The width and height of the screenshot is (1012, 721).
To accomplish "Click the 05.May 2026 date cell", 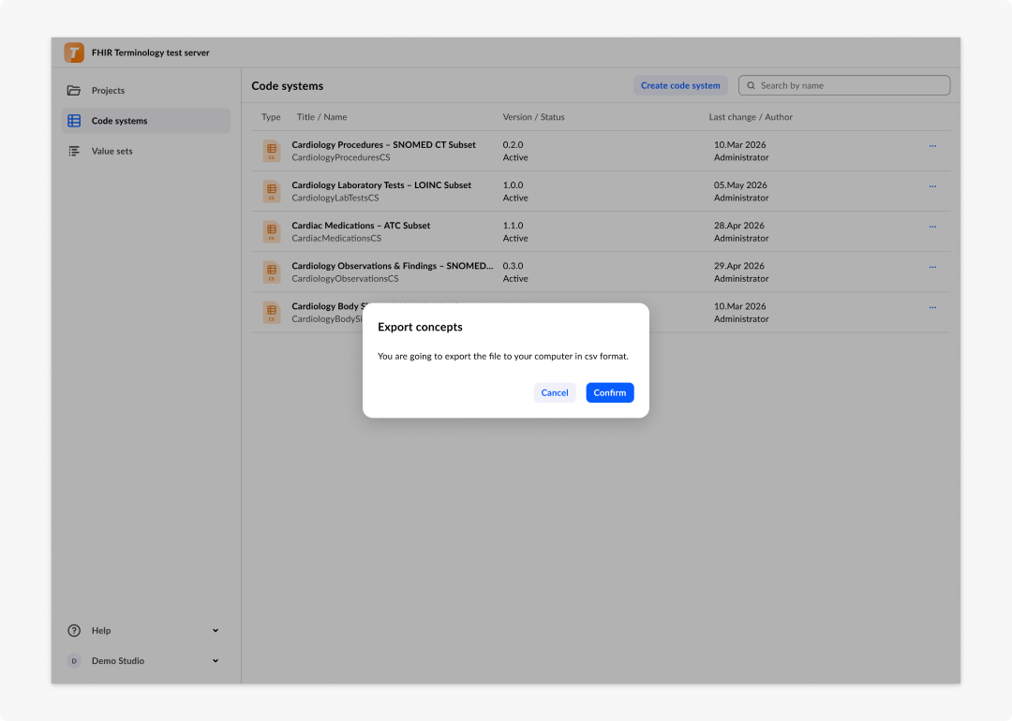I will tap(740, 185).
